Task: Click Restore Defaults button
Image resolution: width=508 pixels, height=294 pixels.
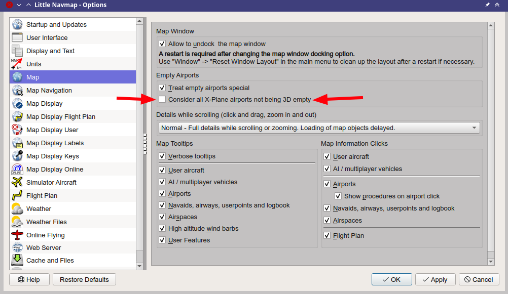Action: pyautogui.click(x=84, y=279)
